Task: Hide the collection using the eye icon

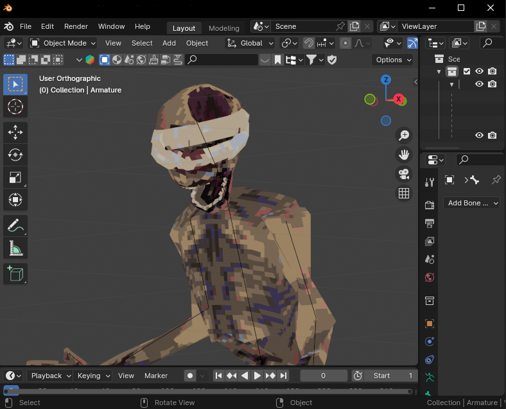Action: point(479,71)
